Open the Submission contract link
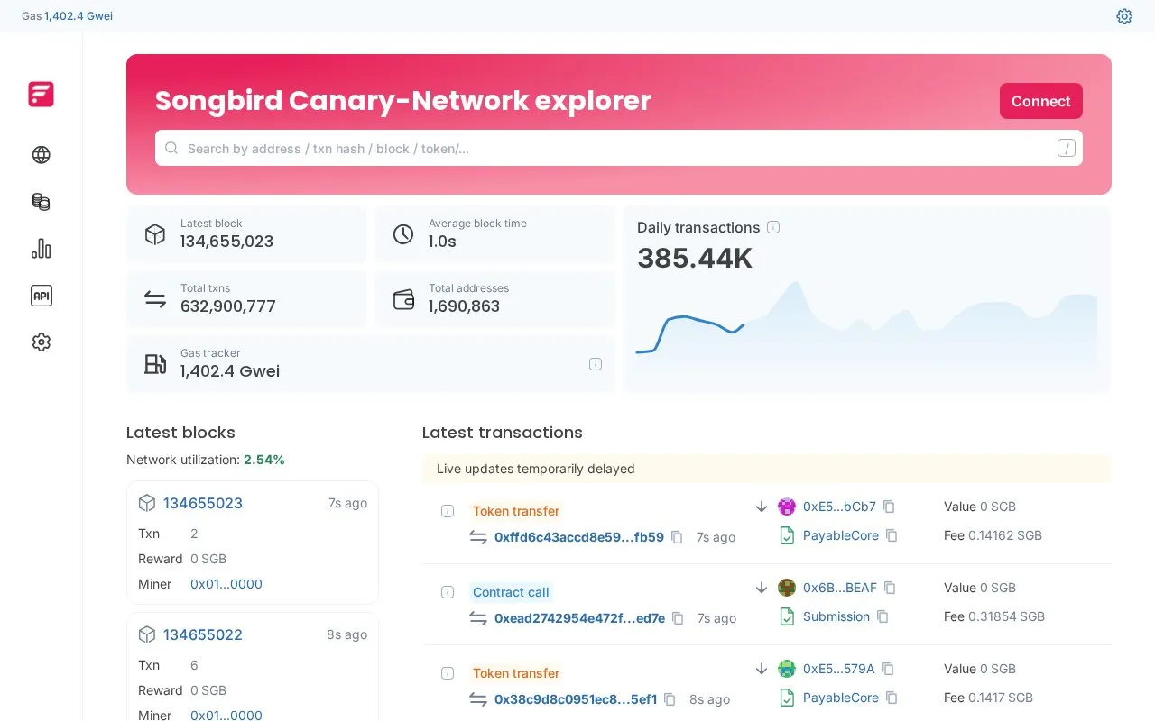Screen dimensions: 1155x721 tap(836, 616)
